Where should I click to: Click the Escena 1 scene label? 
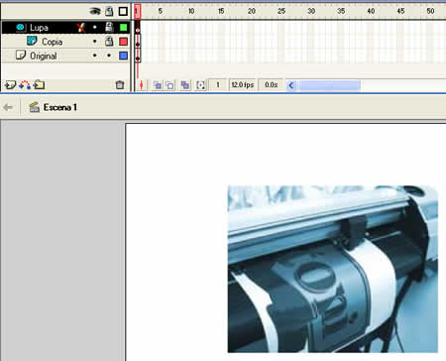60,107
